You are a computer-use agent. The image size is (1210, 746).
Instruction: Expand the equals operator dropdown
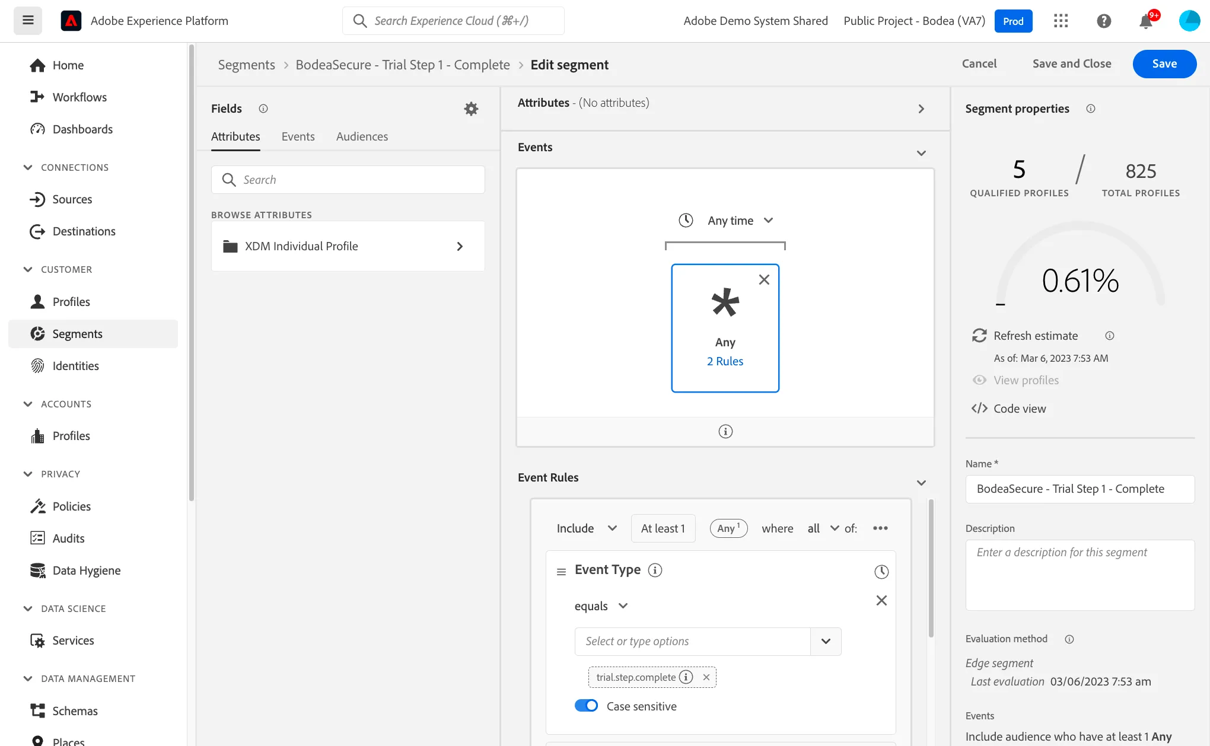[x=601, y=606]
